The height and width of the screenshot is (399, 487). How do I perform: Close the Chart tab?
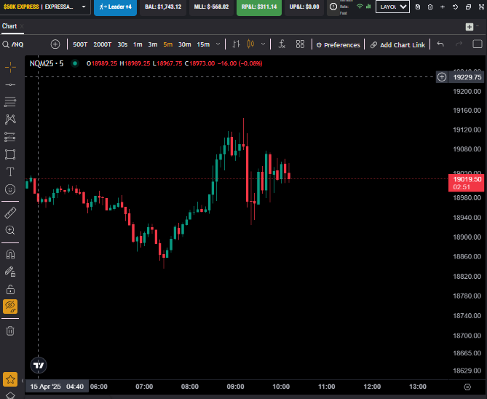22,26
